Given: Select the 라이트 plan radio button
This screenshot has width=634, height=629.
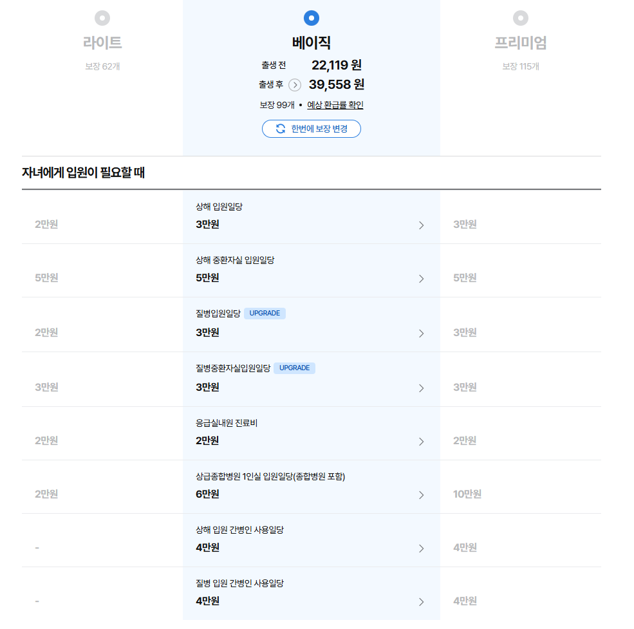Looking at the screenshot, I should pos(101,17).
